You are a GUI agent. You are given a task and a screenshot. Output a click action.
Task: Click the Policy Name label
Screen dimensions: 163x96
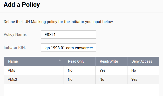pyautogui.click(x=15, y=34)
